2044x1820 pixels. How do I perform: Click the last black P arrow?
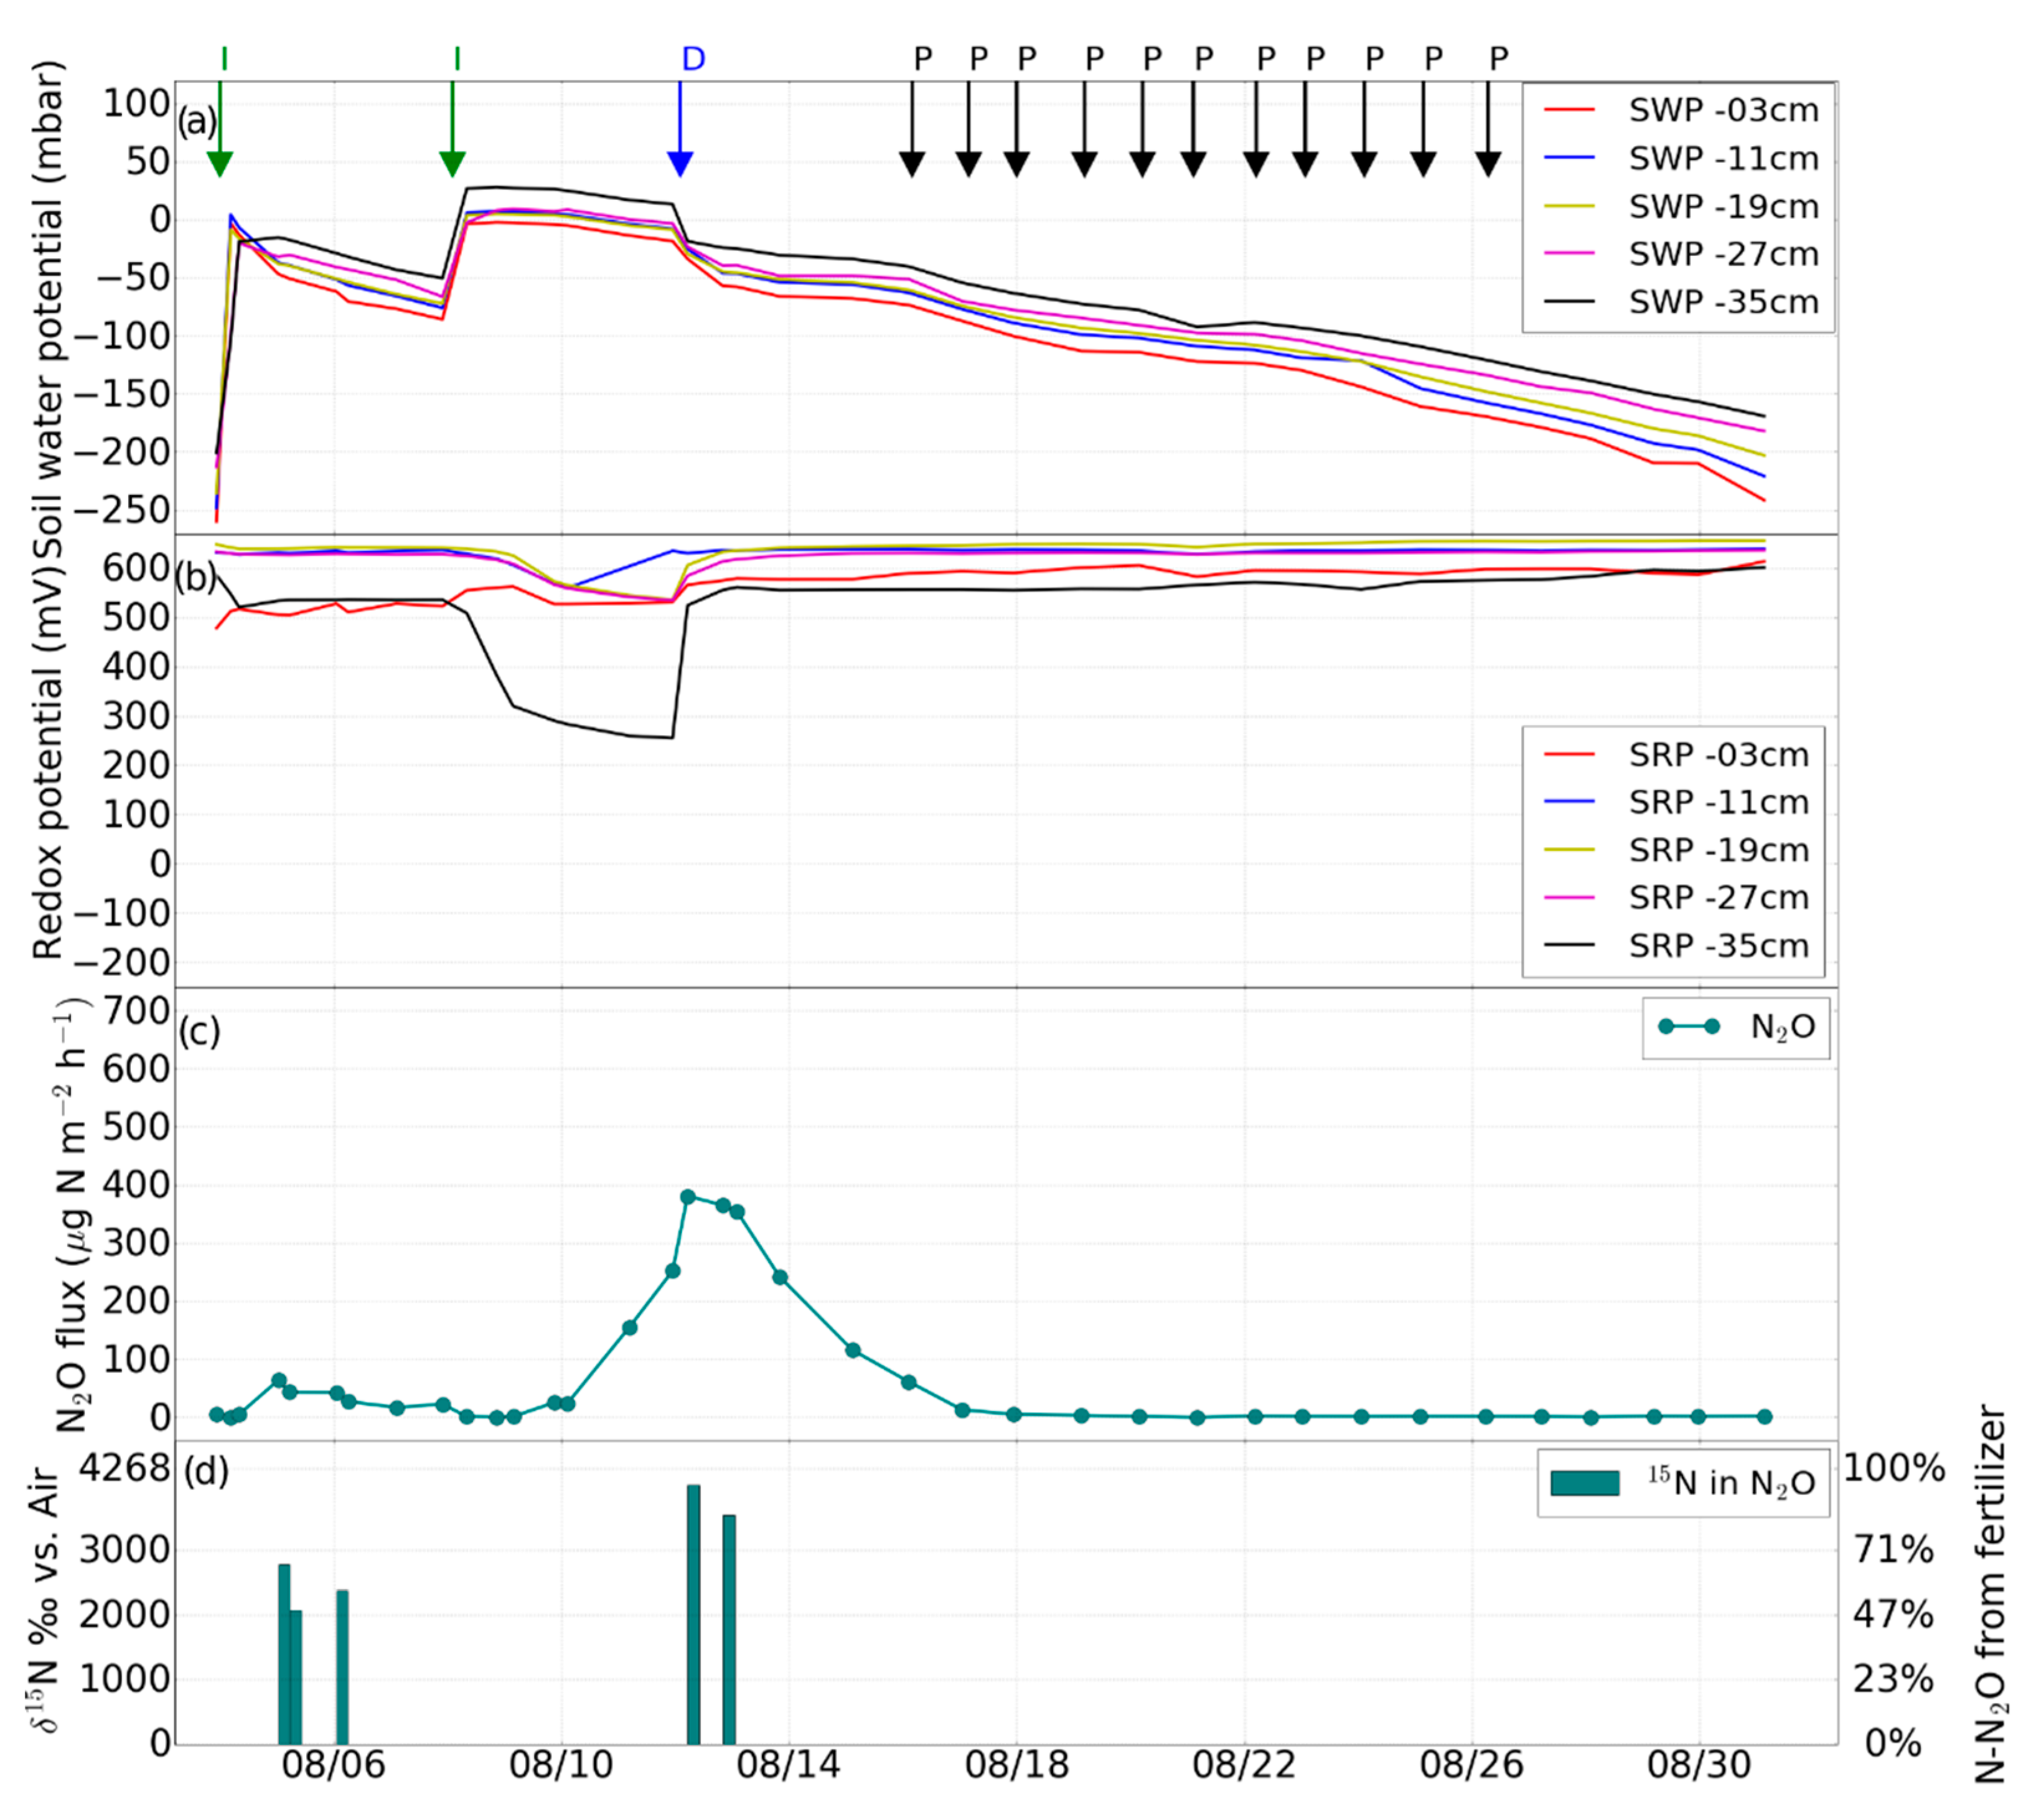pyautogui.click(x=1488, y=163)
